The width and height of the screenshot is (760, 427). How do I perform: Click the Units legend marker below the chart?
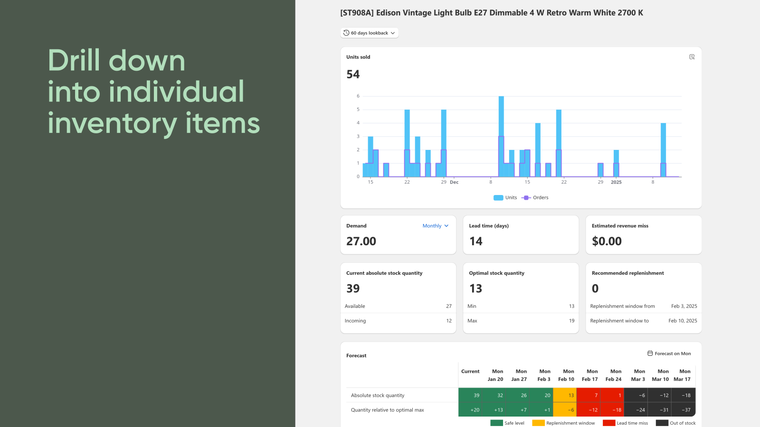point(498,197)
